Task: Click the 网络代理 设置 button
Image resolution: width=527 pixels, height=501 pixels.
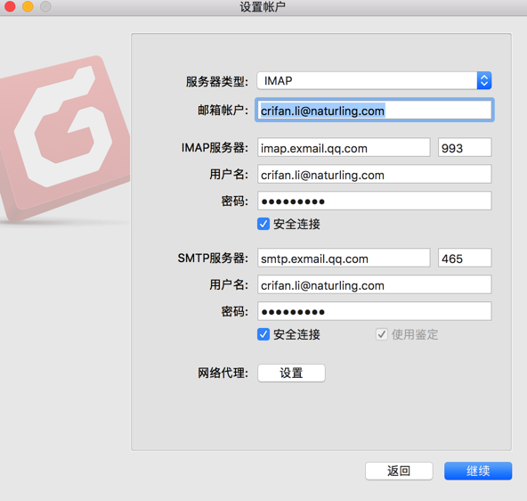Action: click(291, 373)
